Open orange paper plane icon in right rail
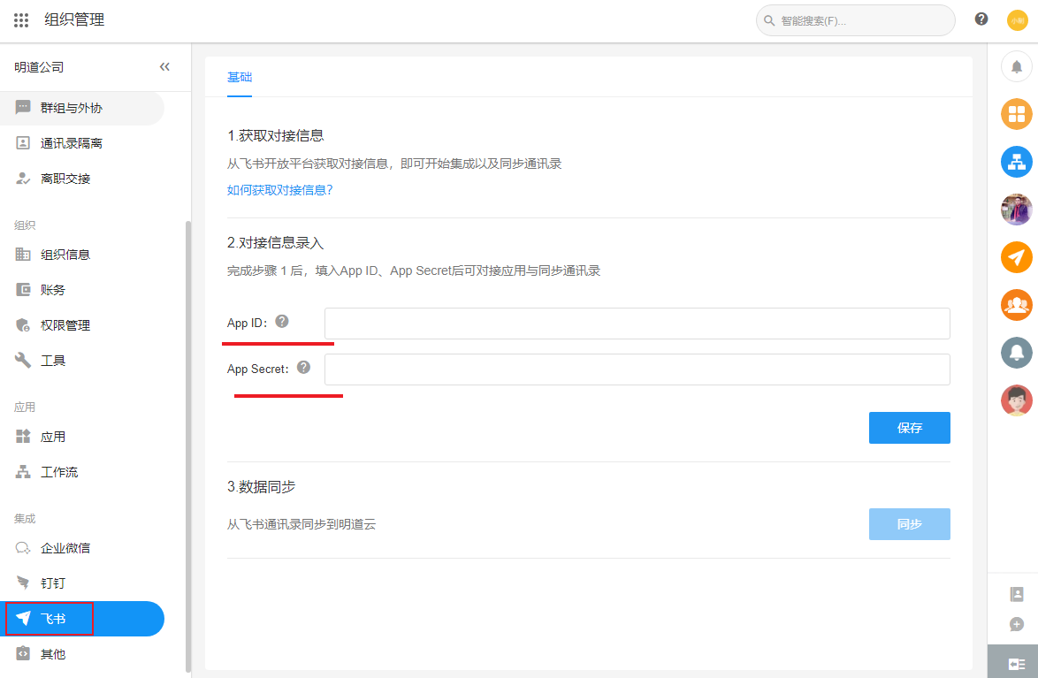1038x678 pixels. (1017, 257)
